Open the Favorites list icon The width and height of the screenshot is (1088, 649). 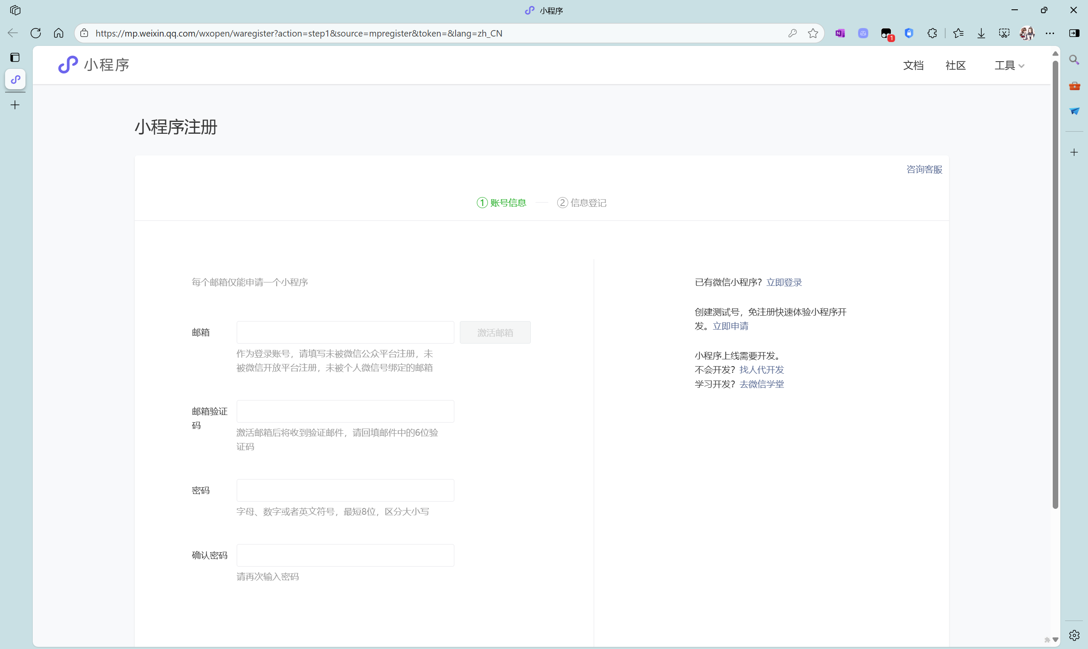[x=958, y=33]
